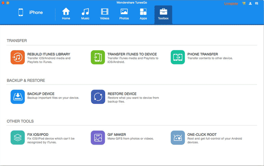
Task: Open the shopping cart icon
Action: point(244,3)
